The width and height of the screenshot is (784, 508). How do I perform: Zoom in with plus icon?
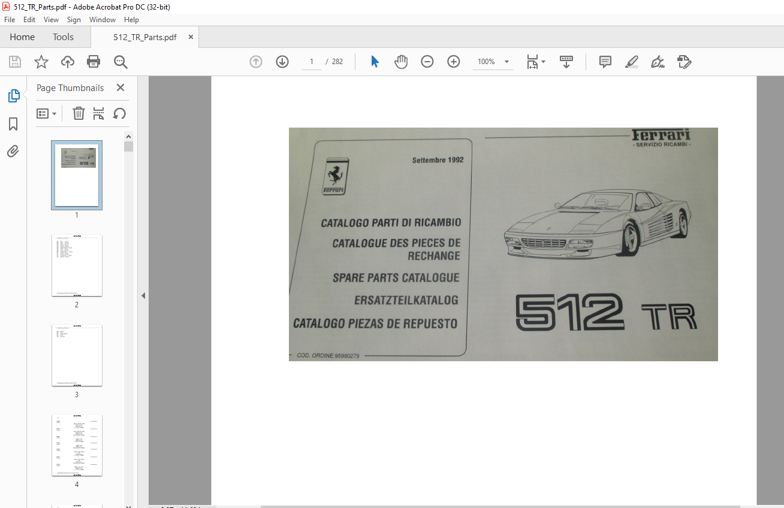[454, 62]
